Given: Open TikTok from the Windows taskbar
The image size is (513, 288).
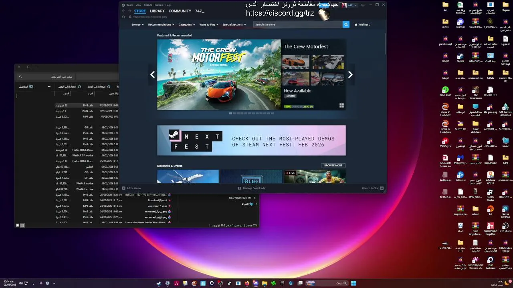Looking at the screenshot, I should (229, 283).
